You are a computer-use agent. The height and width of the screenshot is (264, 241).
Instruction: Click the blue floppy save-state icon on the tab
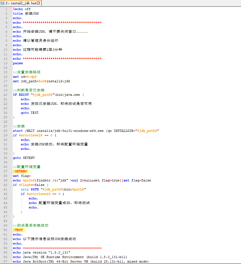(3, 3)
